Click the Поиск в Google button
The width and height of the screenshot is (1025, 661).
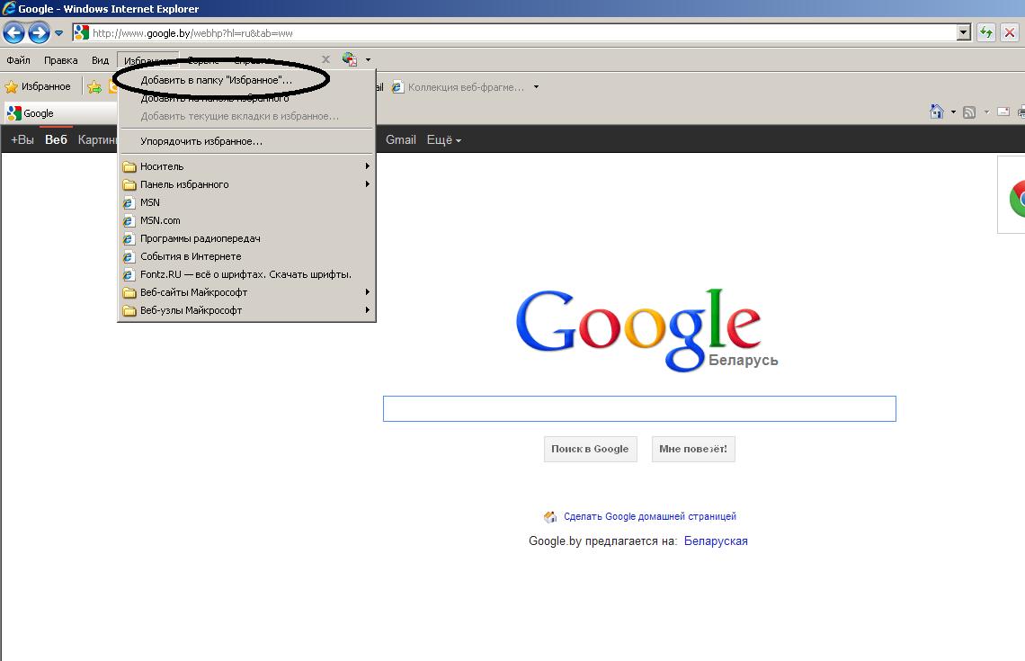[x=591, y=449]
